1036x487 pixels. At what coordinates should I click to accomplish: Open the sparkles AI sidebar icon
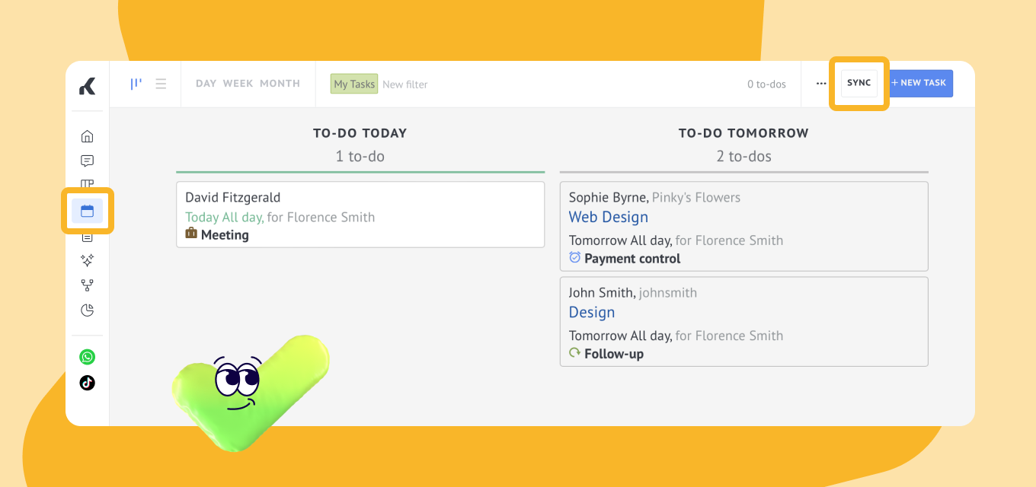pos(88,260)
